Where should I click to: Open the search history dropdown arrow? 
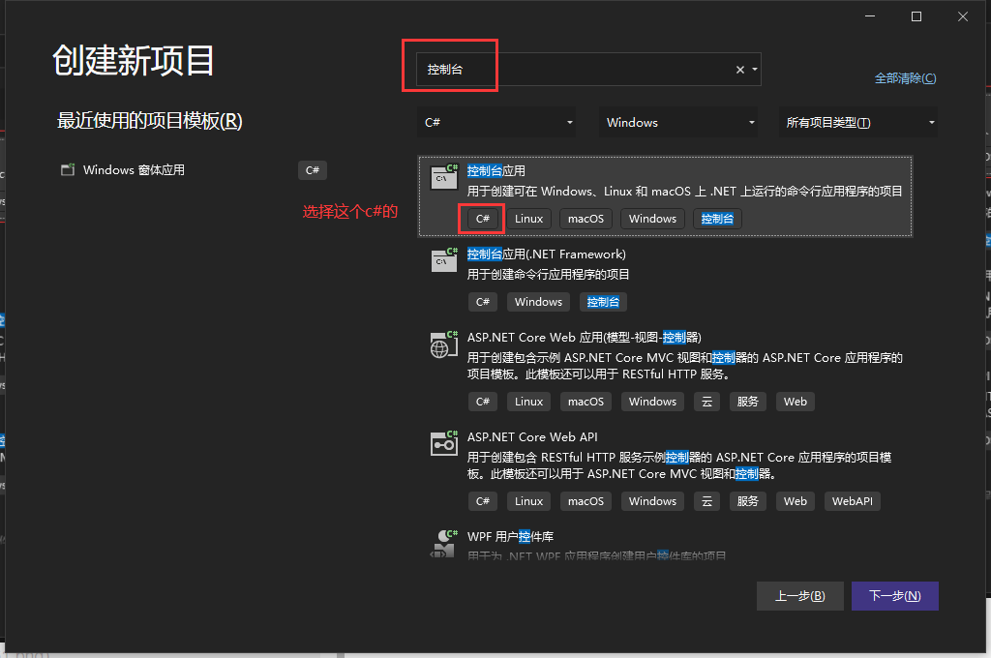tap(755, 70)
